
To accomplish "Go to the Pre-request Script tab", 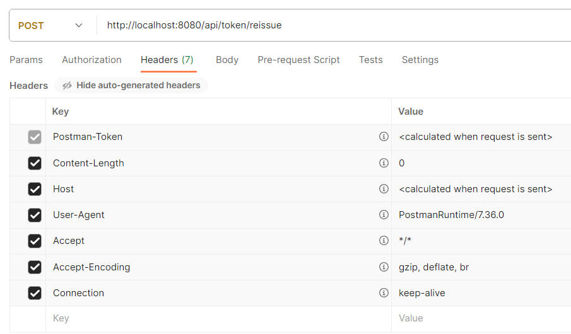I will (298, 60).
